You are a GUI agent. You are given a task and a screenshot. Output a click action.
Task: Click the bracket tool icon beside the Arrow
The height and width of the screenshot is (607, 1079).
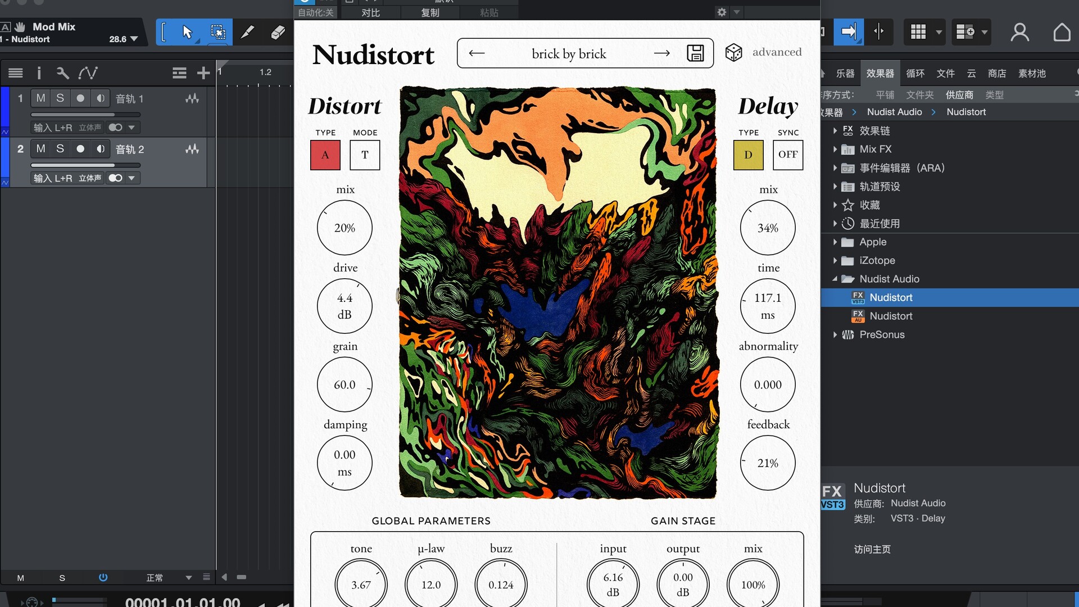tap(164, 32)
